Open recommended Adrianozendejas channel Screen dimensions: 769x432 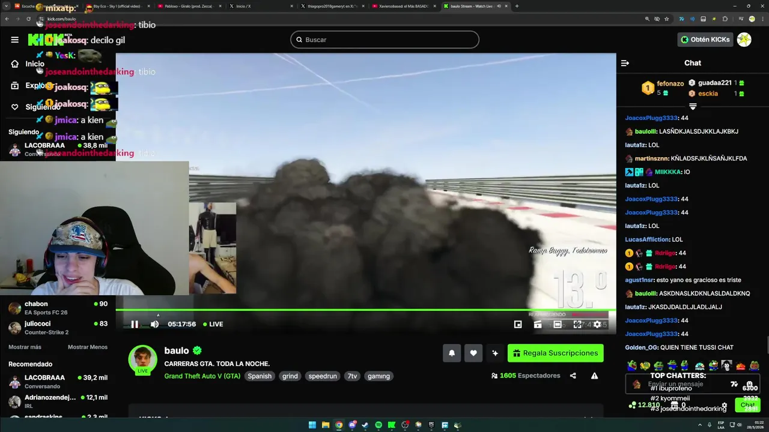coord(58,401)
